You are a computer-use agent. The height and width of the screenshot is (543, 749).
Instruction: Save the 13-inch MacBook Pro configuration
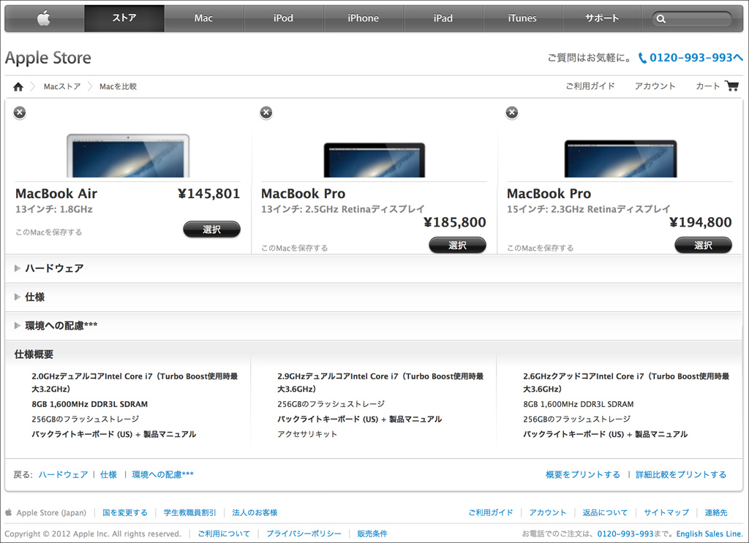(294, 248)
